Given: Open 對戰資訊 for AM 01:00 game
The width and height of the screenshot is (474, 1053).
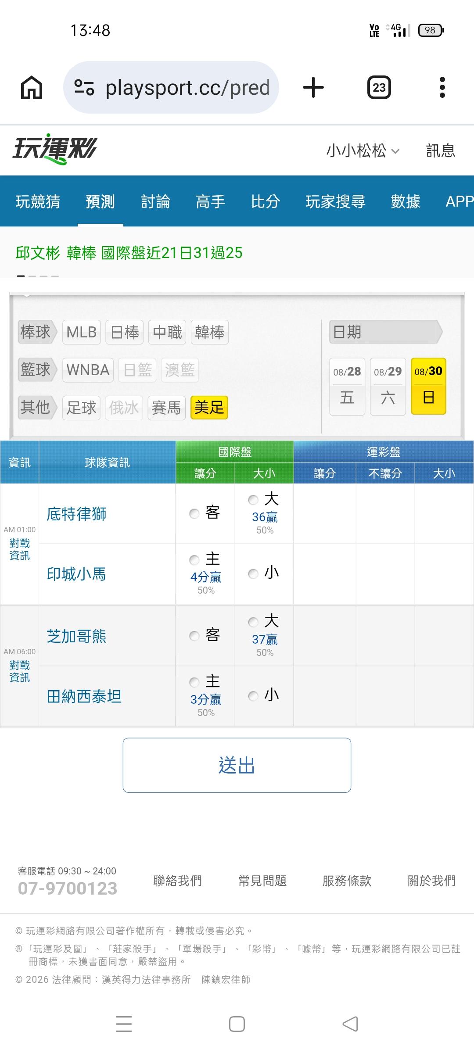Looking at the screenshot, I should coord(20,549).
